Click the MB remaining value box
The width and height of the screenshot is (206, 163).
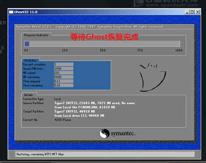[x=64, y=77]
